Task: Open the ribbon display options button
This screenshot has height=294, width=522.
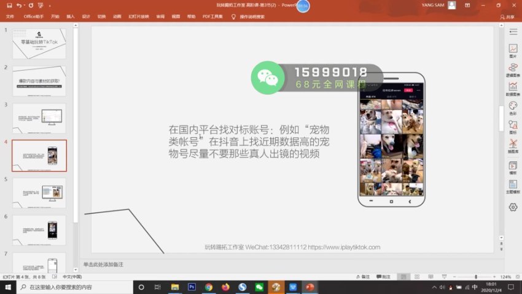Action: pos(469,5)
